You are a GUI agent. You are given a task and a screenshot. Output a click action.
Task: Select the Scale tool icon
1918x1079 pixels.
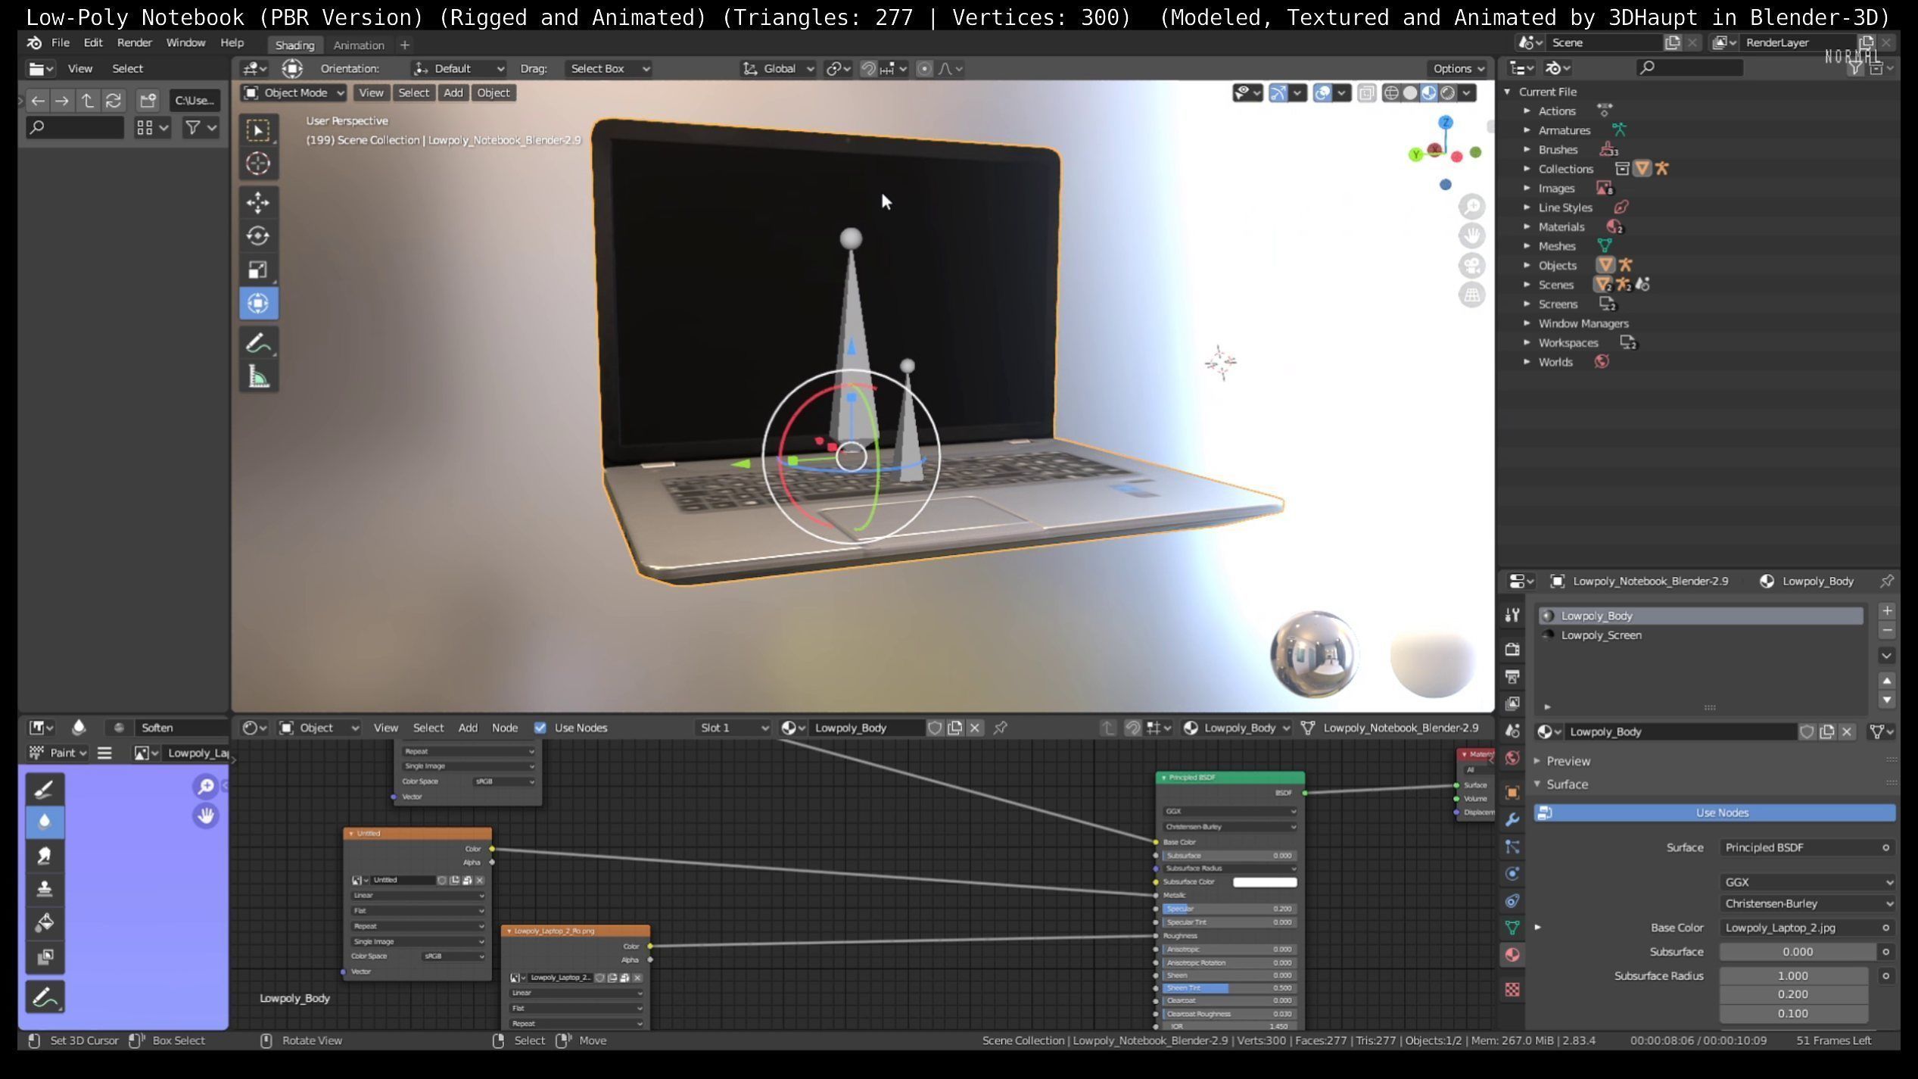(258, 270)
